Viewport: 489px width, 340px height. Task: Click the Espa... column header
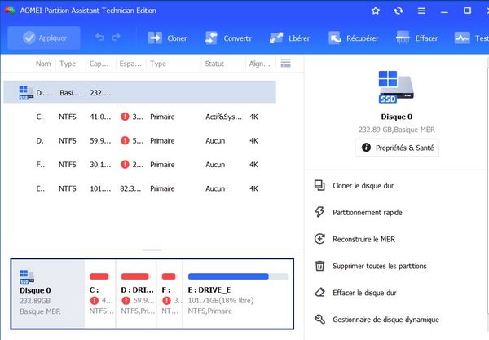(130, 64)
